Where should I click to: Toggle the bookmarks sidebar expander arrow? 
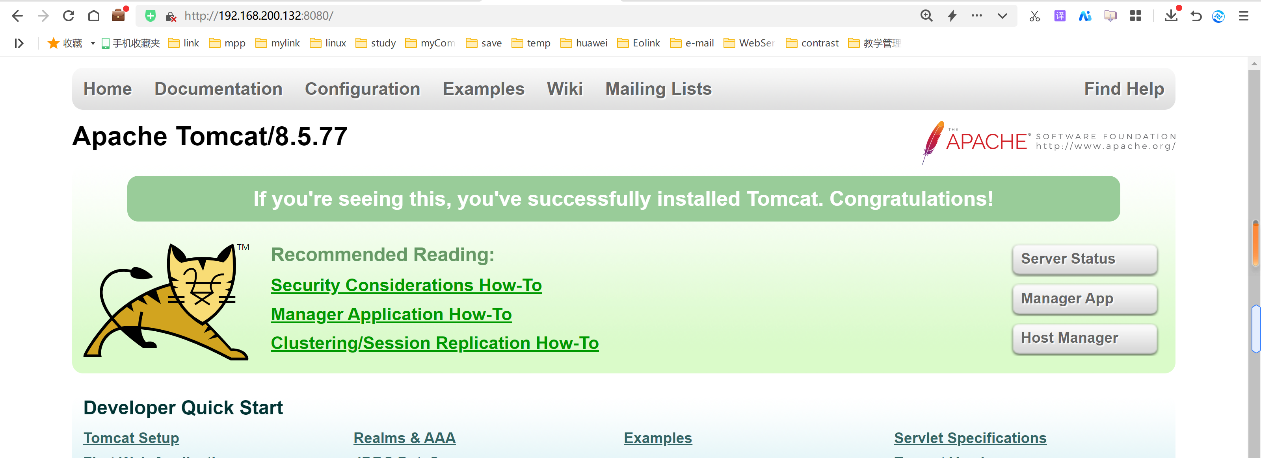[x=19, y=43]
